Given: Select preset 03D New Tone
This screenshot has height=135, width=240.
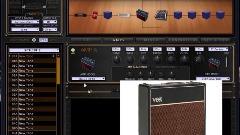Looking at the screenshot, I should [x=32, y=109].
